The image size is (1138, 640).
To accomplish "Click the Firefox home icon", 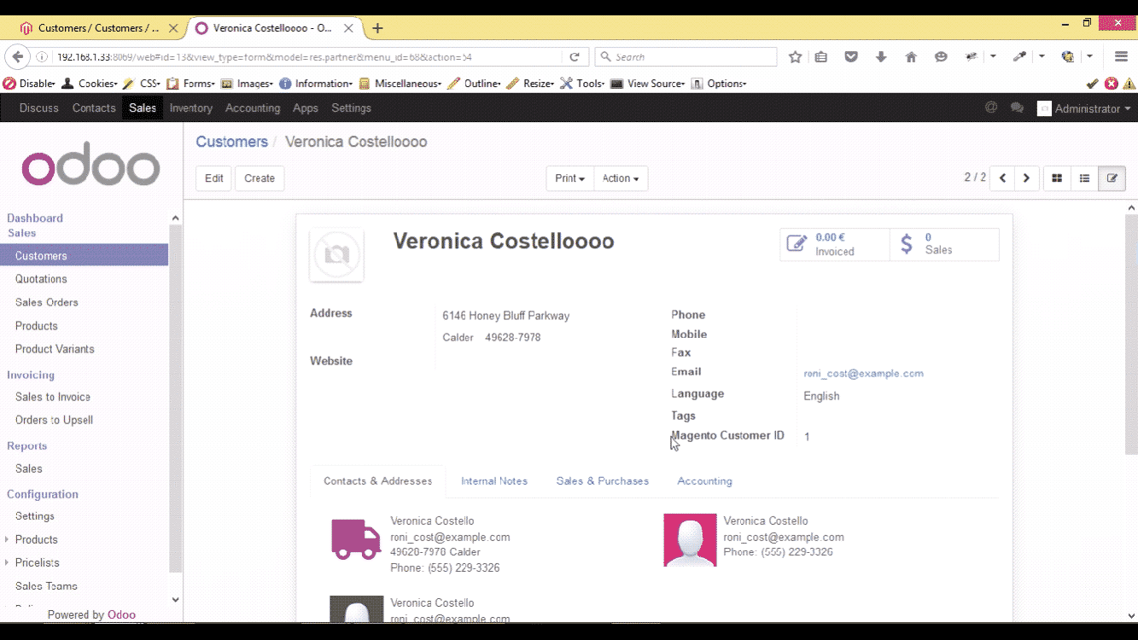I will [911, 57].
